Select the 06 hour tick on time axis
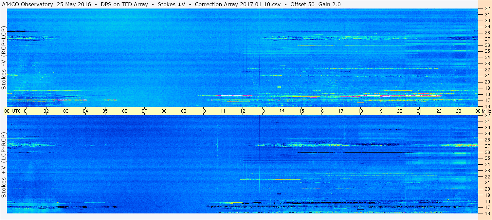492x220 pixels. coord(125,111)
